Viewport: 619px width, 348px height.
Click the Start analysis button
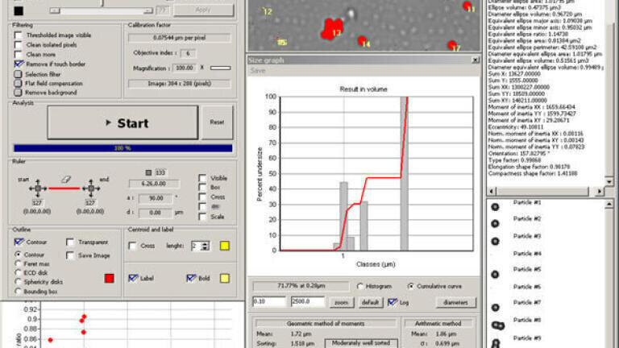pos(123,122)
